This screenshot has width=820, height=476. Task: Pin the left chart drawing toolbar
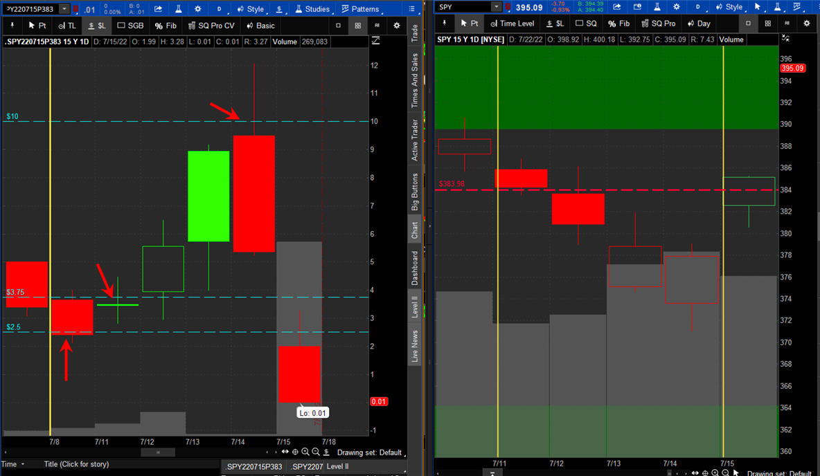tap(12, 25)
